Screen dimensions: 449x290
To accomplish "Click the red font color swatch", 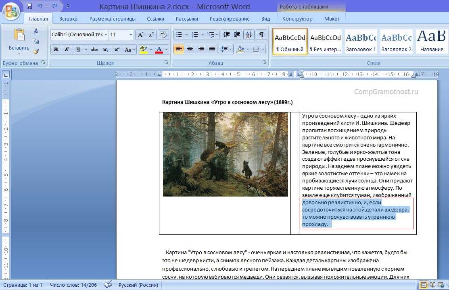I will coord(159,50).
